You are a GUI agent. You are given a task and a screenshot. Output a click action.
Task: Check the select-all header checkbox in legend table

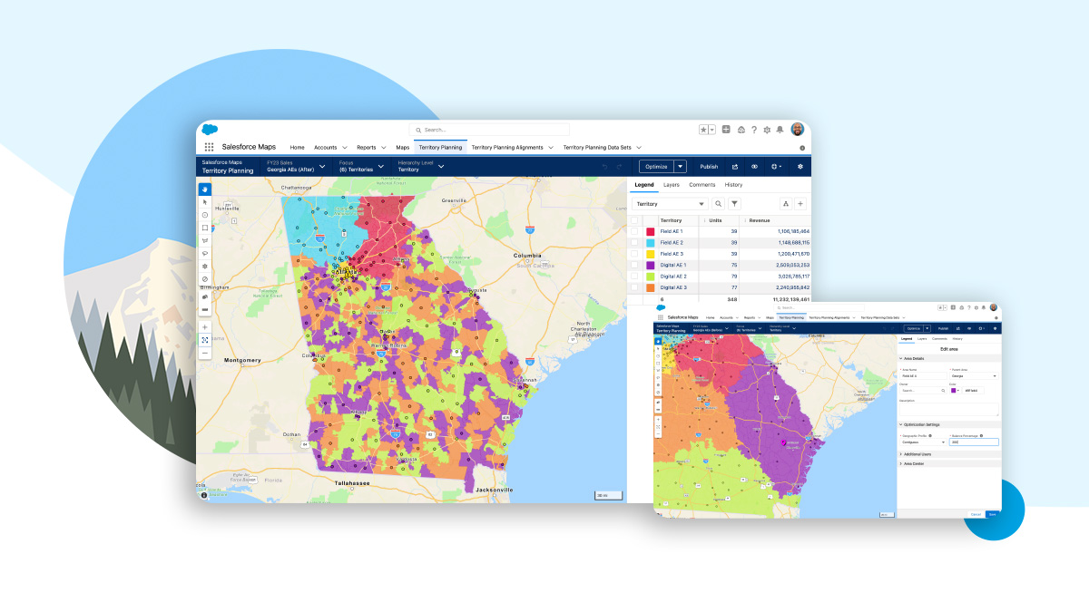click(634, 220)
